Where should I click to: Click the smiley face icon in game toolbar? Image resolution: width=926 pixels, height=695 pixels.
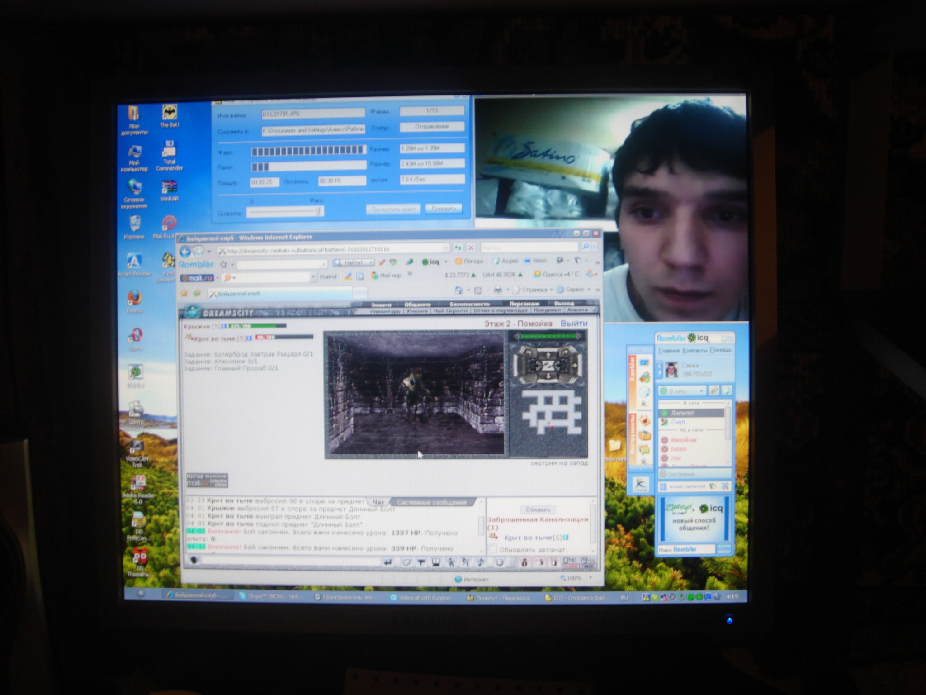(x=500, y=562)
